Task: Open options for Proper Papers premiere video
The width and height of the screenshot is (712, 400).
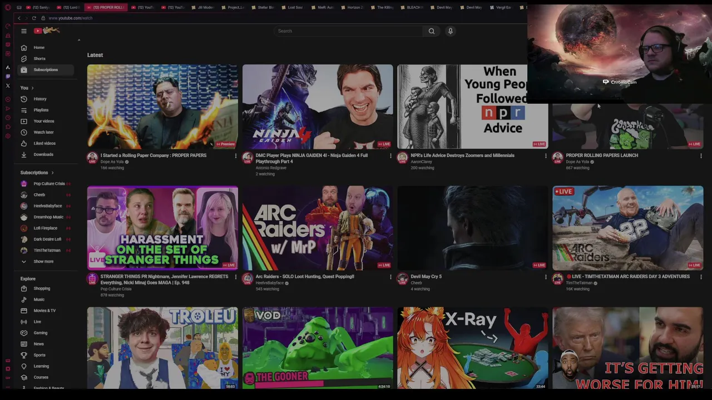Action: coord(235,156)
